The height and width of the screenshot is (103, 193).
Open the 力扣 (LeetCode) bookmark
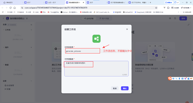[x=102, y=12]
